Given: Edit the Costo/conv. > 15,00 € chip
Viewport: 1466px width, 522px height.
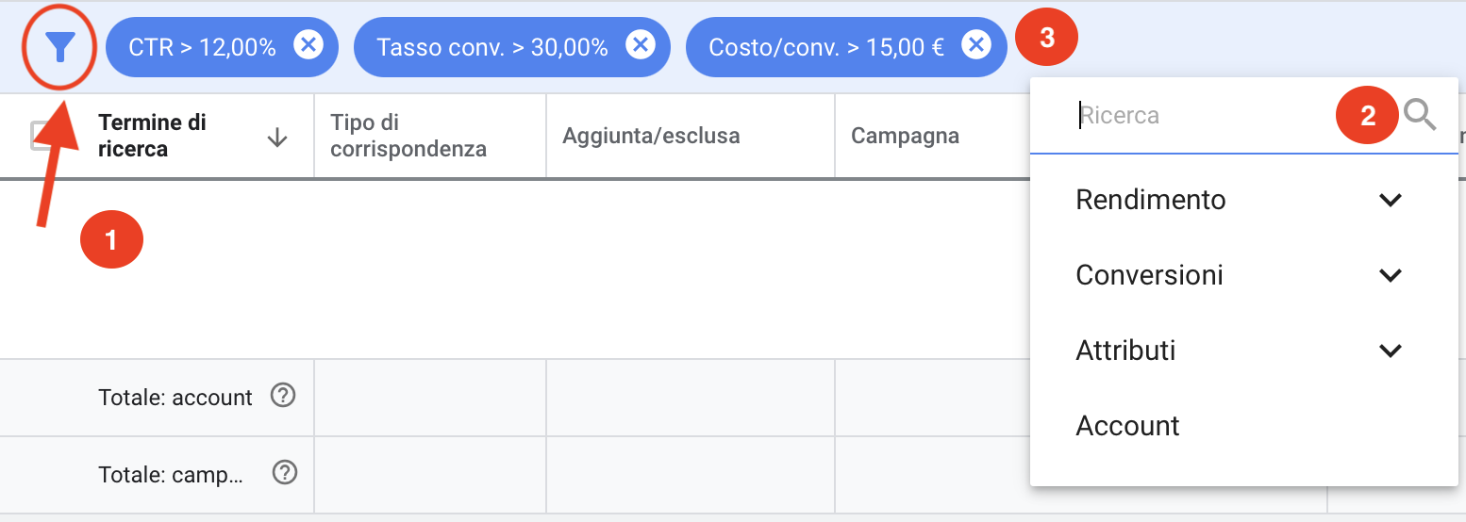Looking at the screenshot, I should [825, 46].
